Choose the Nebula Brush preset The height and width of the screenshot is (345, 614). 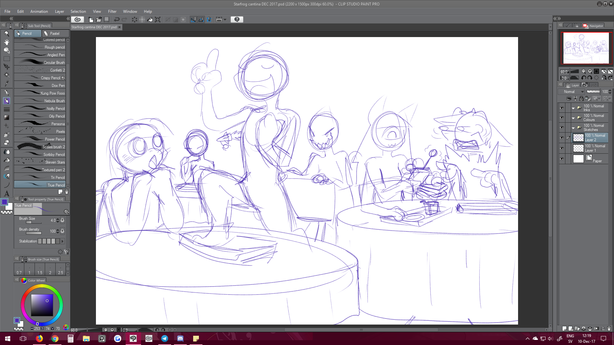tap(40, 101)
